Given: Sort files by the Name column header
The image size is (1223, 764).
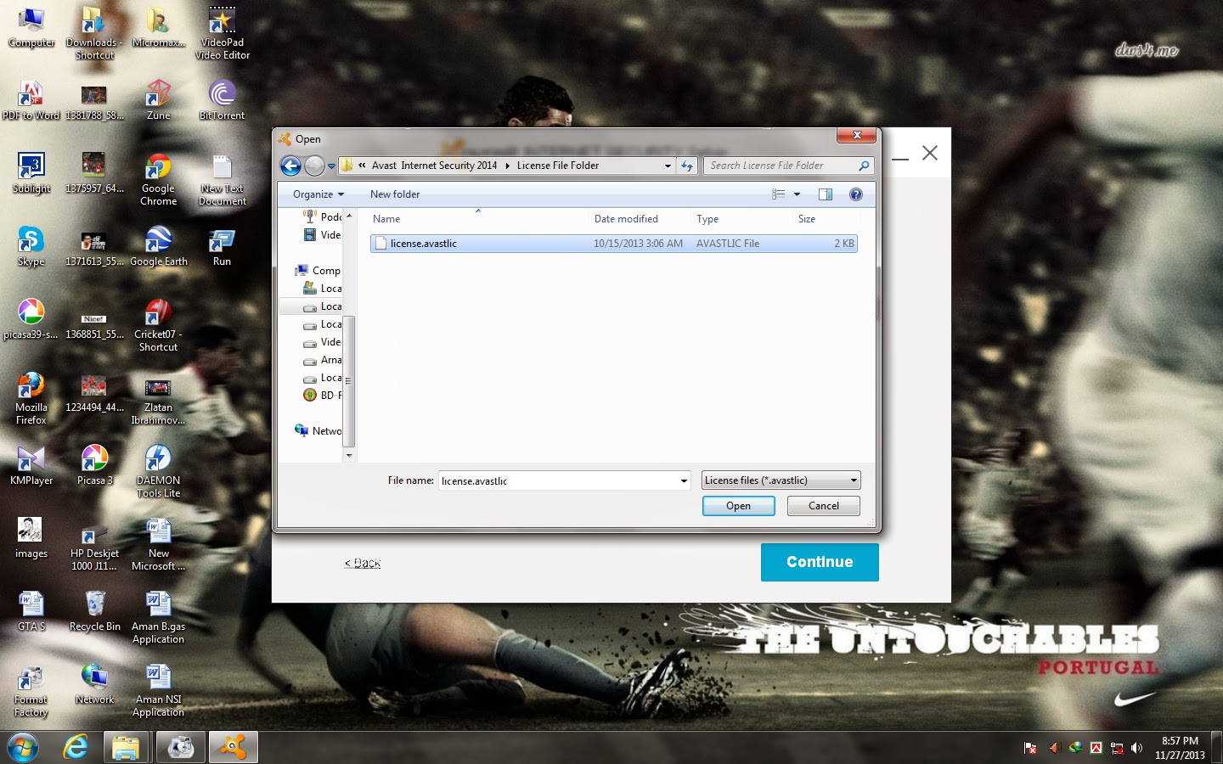Looking at the screenshot, I should pos(478,219).
